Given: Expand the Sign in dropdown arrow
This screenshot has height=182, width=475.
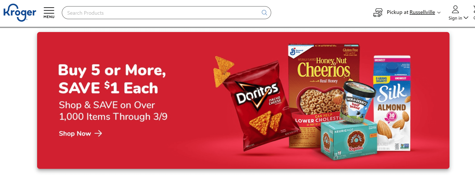Looking at the screenshot, I should [x=466, y=18].
